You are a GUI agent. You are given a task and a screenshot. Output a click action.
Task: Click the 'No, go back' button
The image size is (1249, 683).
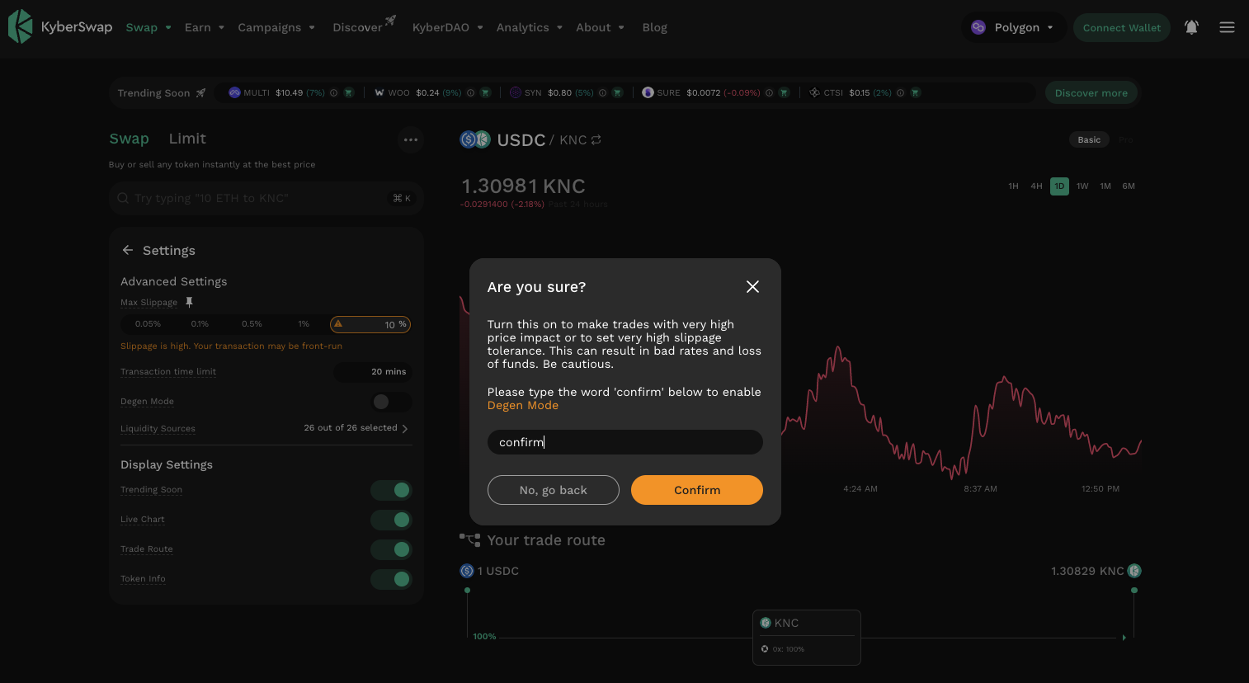(553, 490)
